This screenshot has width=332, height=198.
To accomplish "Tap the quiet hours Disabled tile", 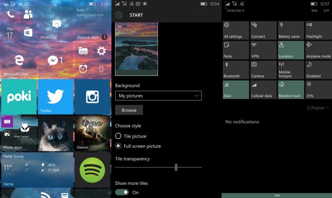I will coord(318,70).
